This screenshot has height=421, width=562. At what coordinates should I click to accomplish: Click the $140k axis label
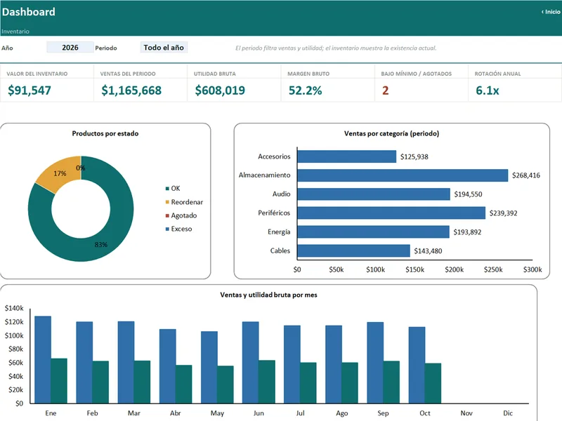pos(14,308)
